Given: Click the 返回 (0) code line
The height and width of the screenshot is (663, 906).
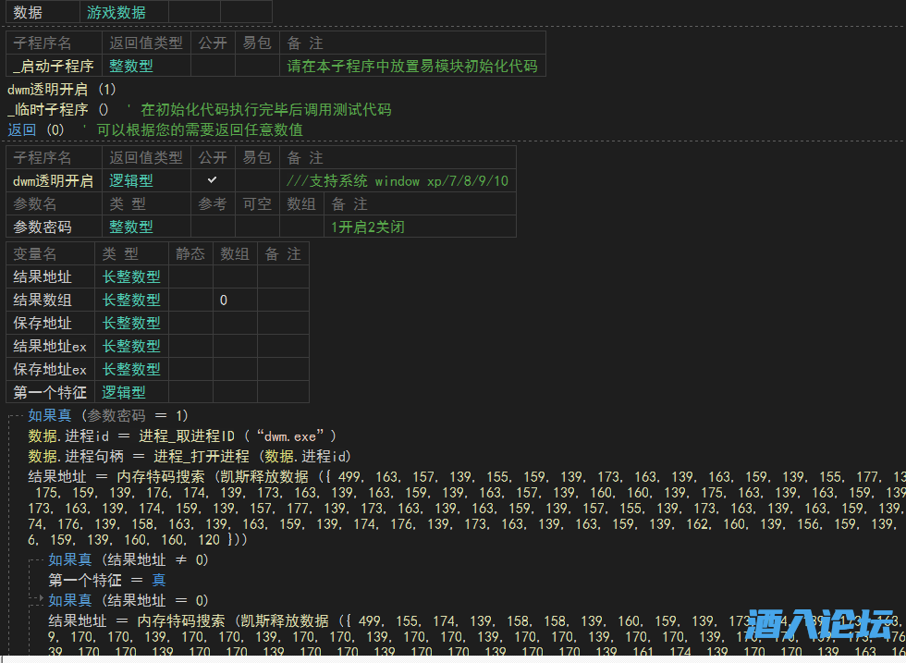Looking at the screenshot, I should (36, 130).
